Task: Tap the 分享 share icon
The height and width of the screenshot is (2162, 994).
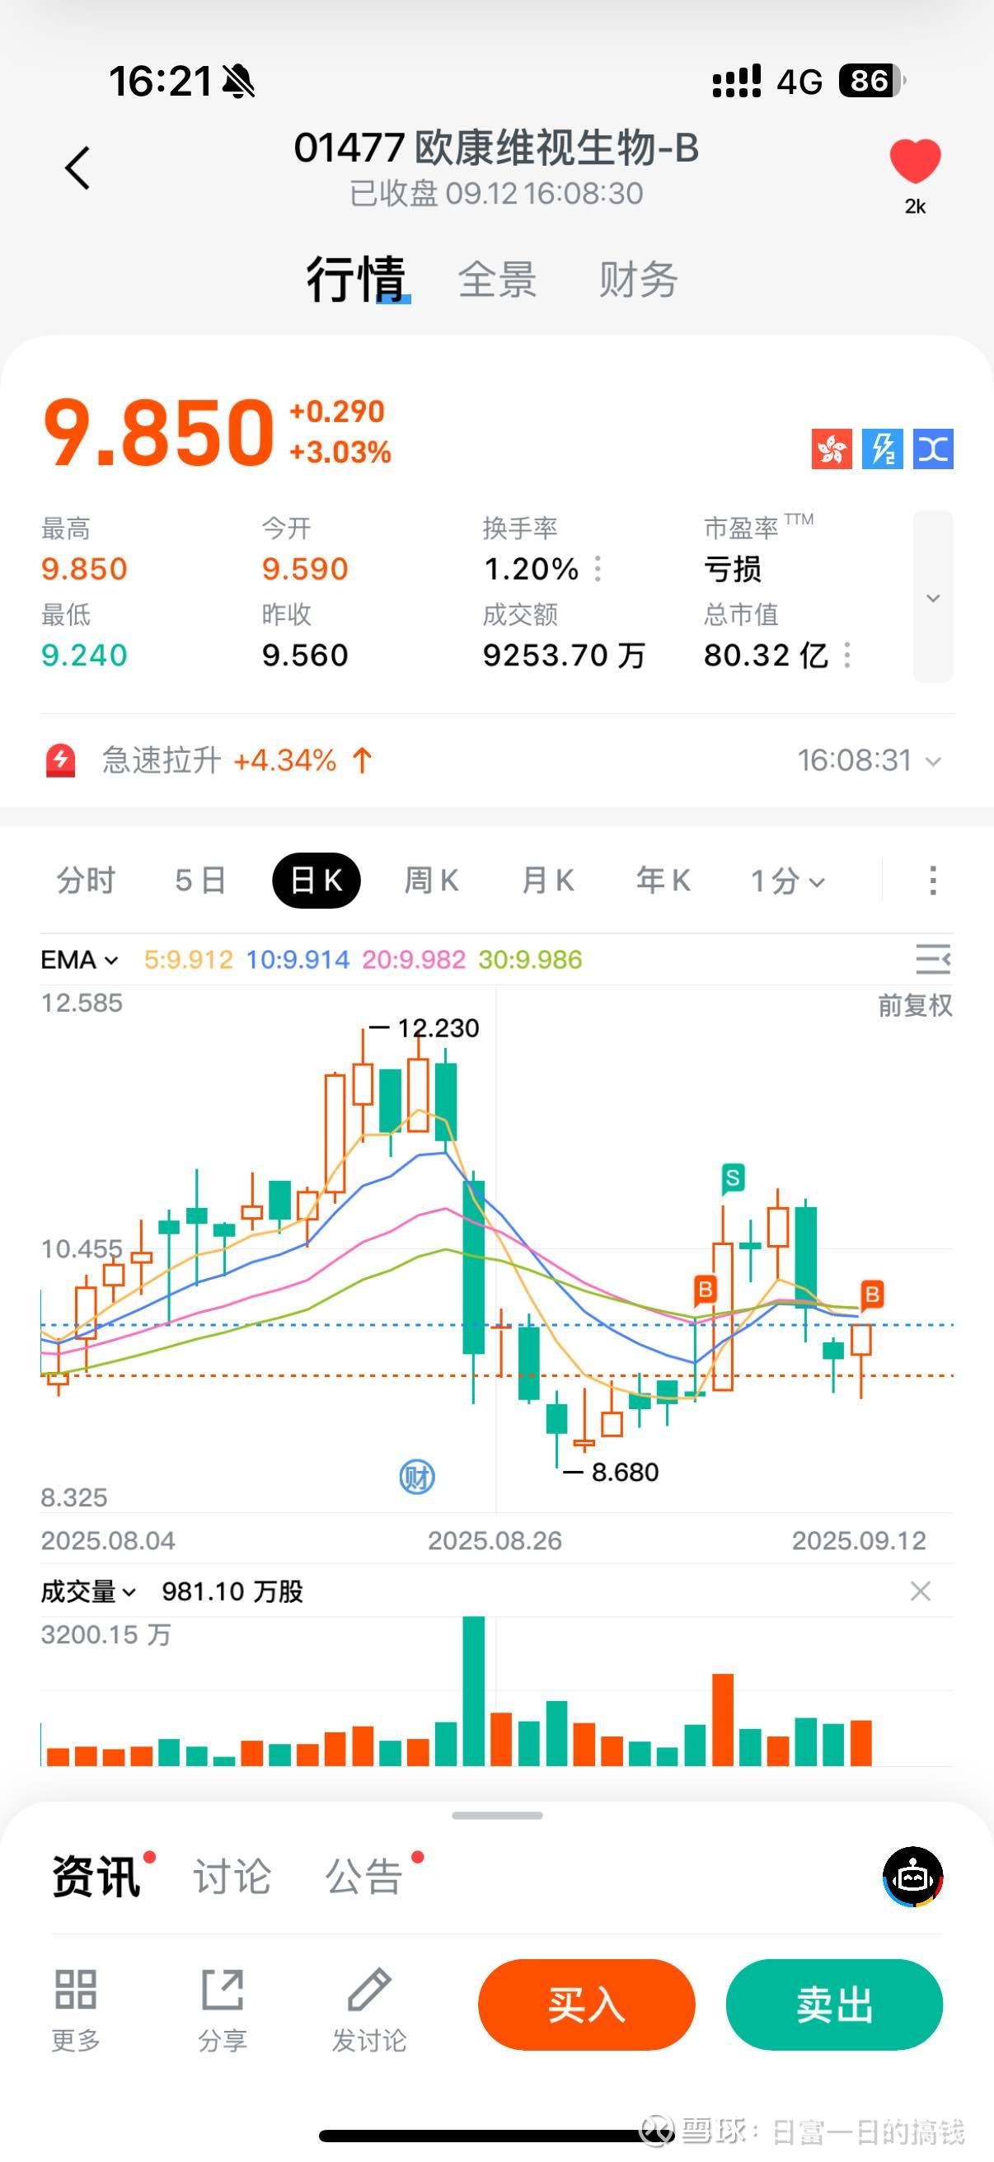Action: tap(223, 1989)
